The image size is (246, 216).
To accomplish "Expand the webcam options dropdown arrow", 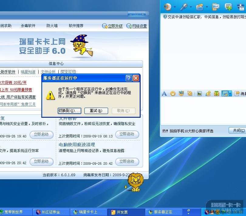I will coord(175,7).
